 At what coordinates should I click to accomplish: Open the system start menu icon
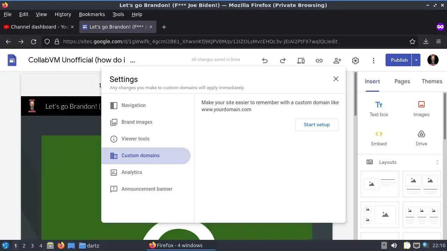(5, 245)
